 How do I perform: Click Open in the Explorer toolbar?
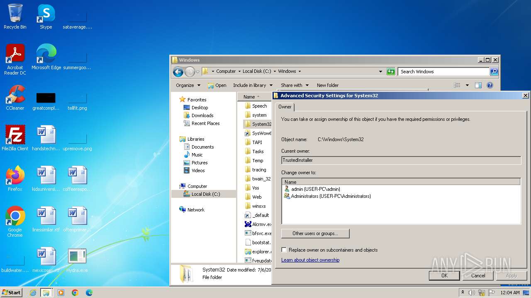tap(217, 85)
